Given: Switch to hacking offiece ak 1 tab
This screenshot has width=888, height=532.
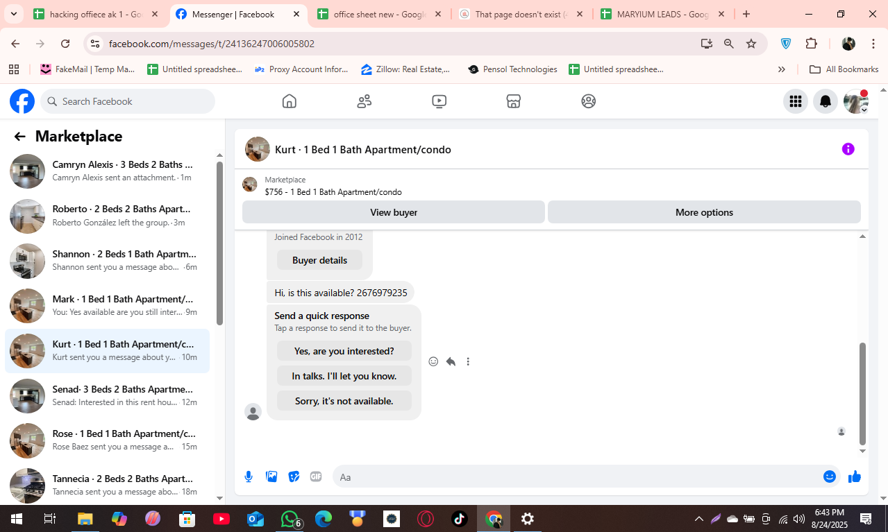Looking at the screenshot, I should [x=97, y=14].
